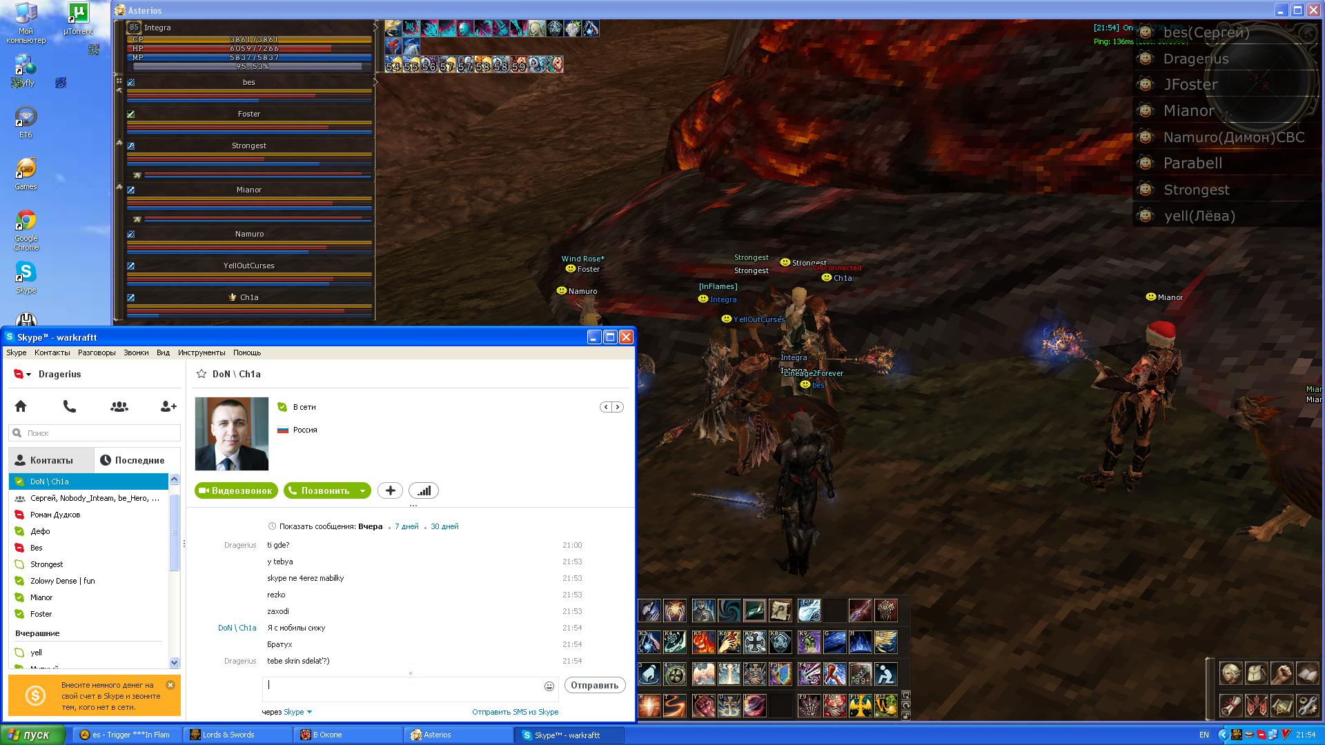Open system settings gear-wrench icon
1325x745 pixels.
(x=1307, y=706)
